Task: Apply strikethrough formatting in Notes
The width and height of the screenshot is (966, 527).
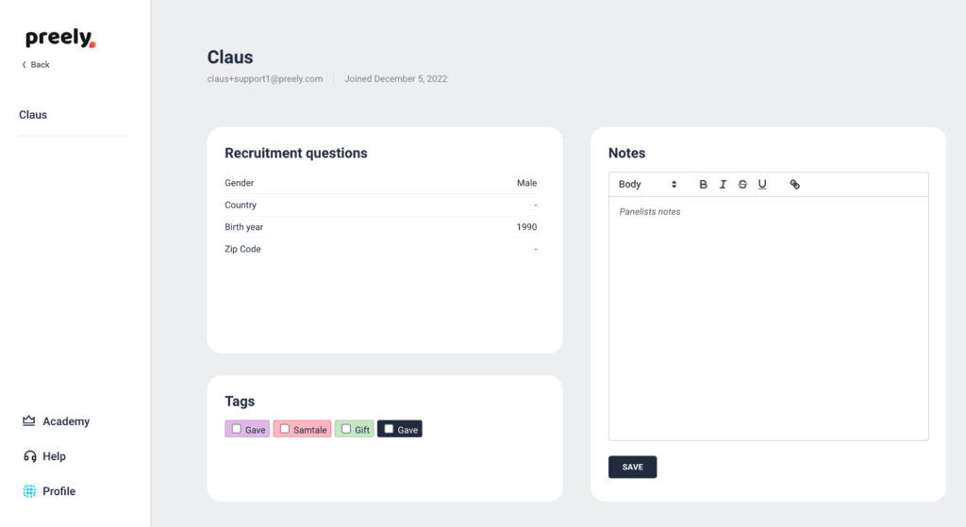Action: 742,185
